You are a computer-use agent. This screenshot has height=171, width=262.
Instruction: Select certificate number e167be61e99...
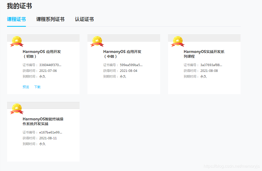pos(51,132)
